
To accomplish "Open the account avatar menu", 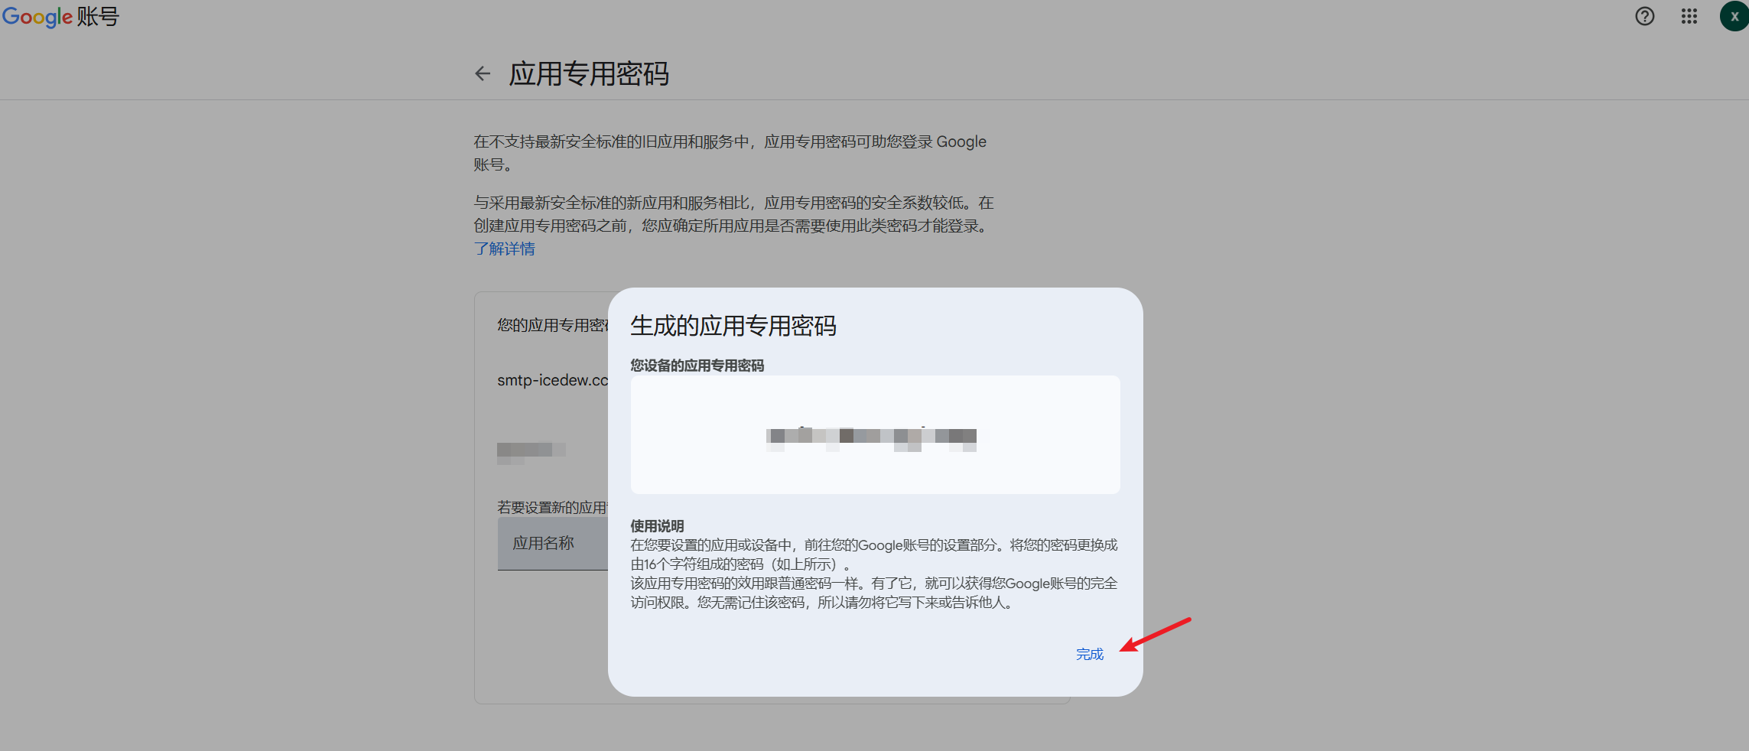I will 1733,16.
